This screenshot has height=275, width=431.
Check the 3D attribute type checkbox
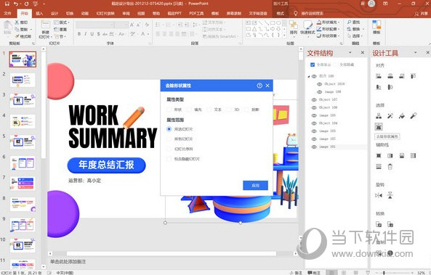[229, 110]
